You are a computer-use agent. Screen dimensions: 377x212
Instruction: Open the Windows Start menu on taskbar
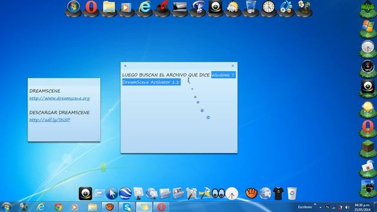[x=6, y=207]
